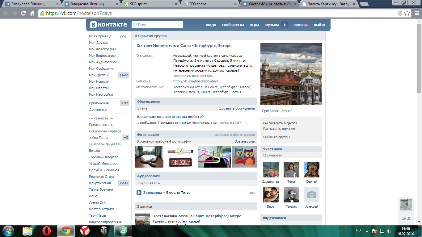Open the colorful hangers photo
This screenshot has height=237, width=422.
pos(214,157)
